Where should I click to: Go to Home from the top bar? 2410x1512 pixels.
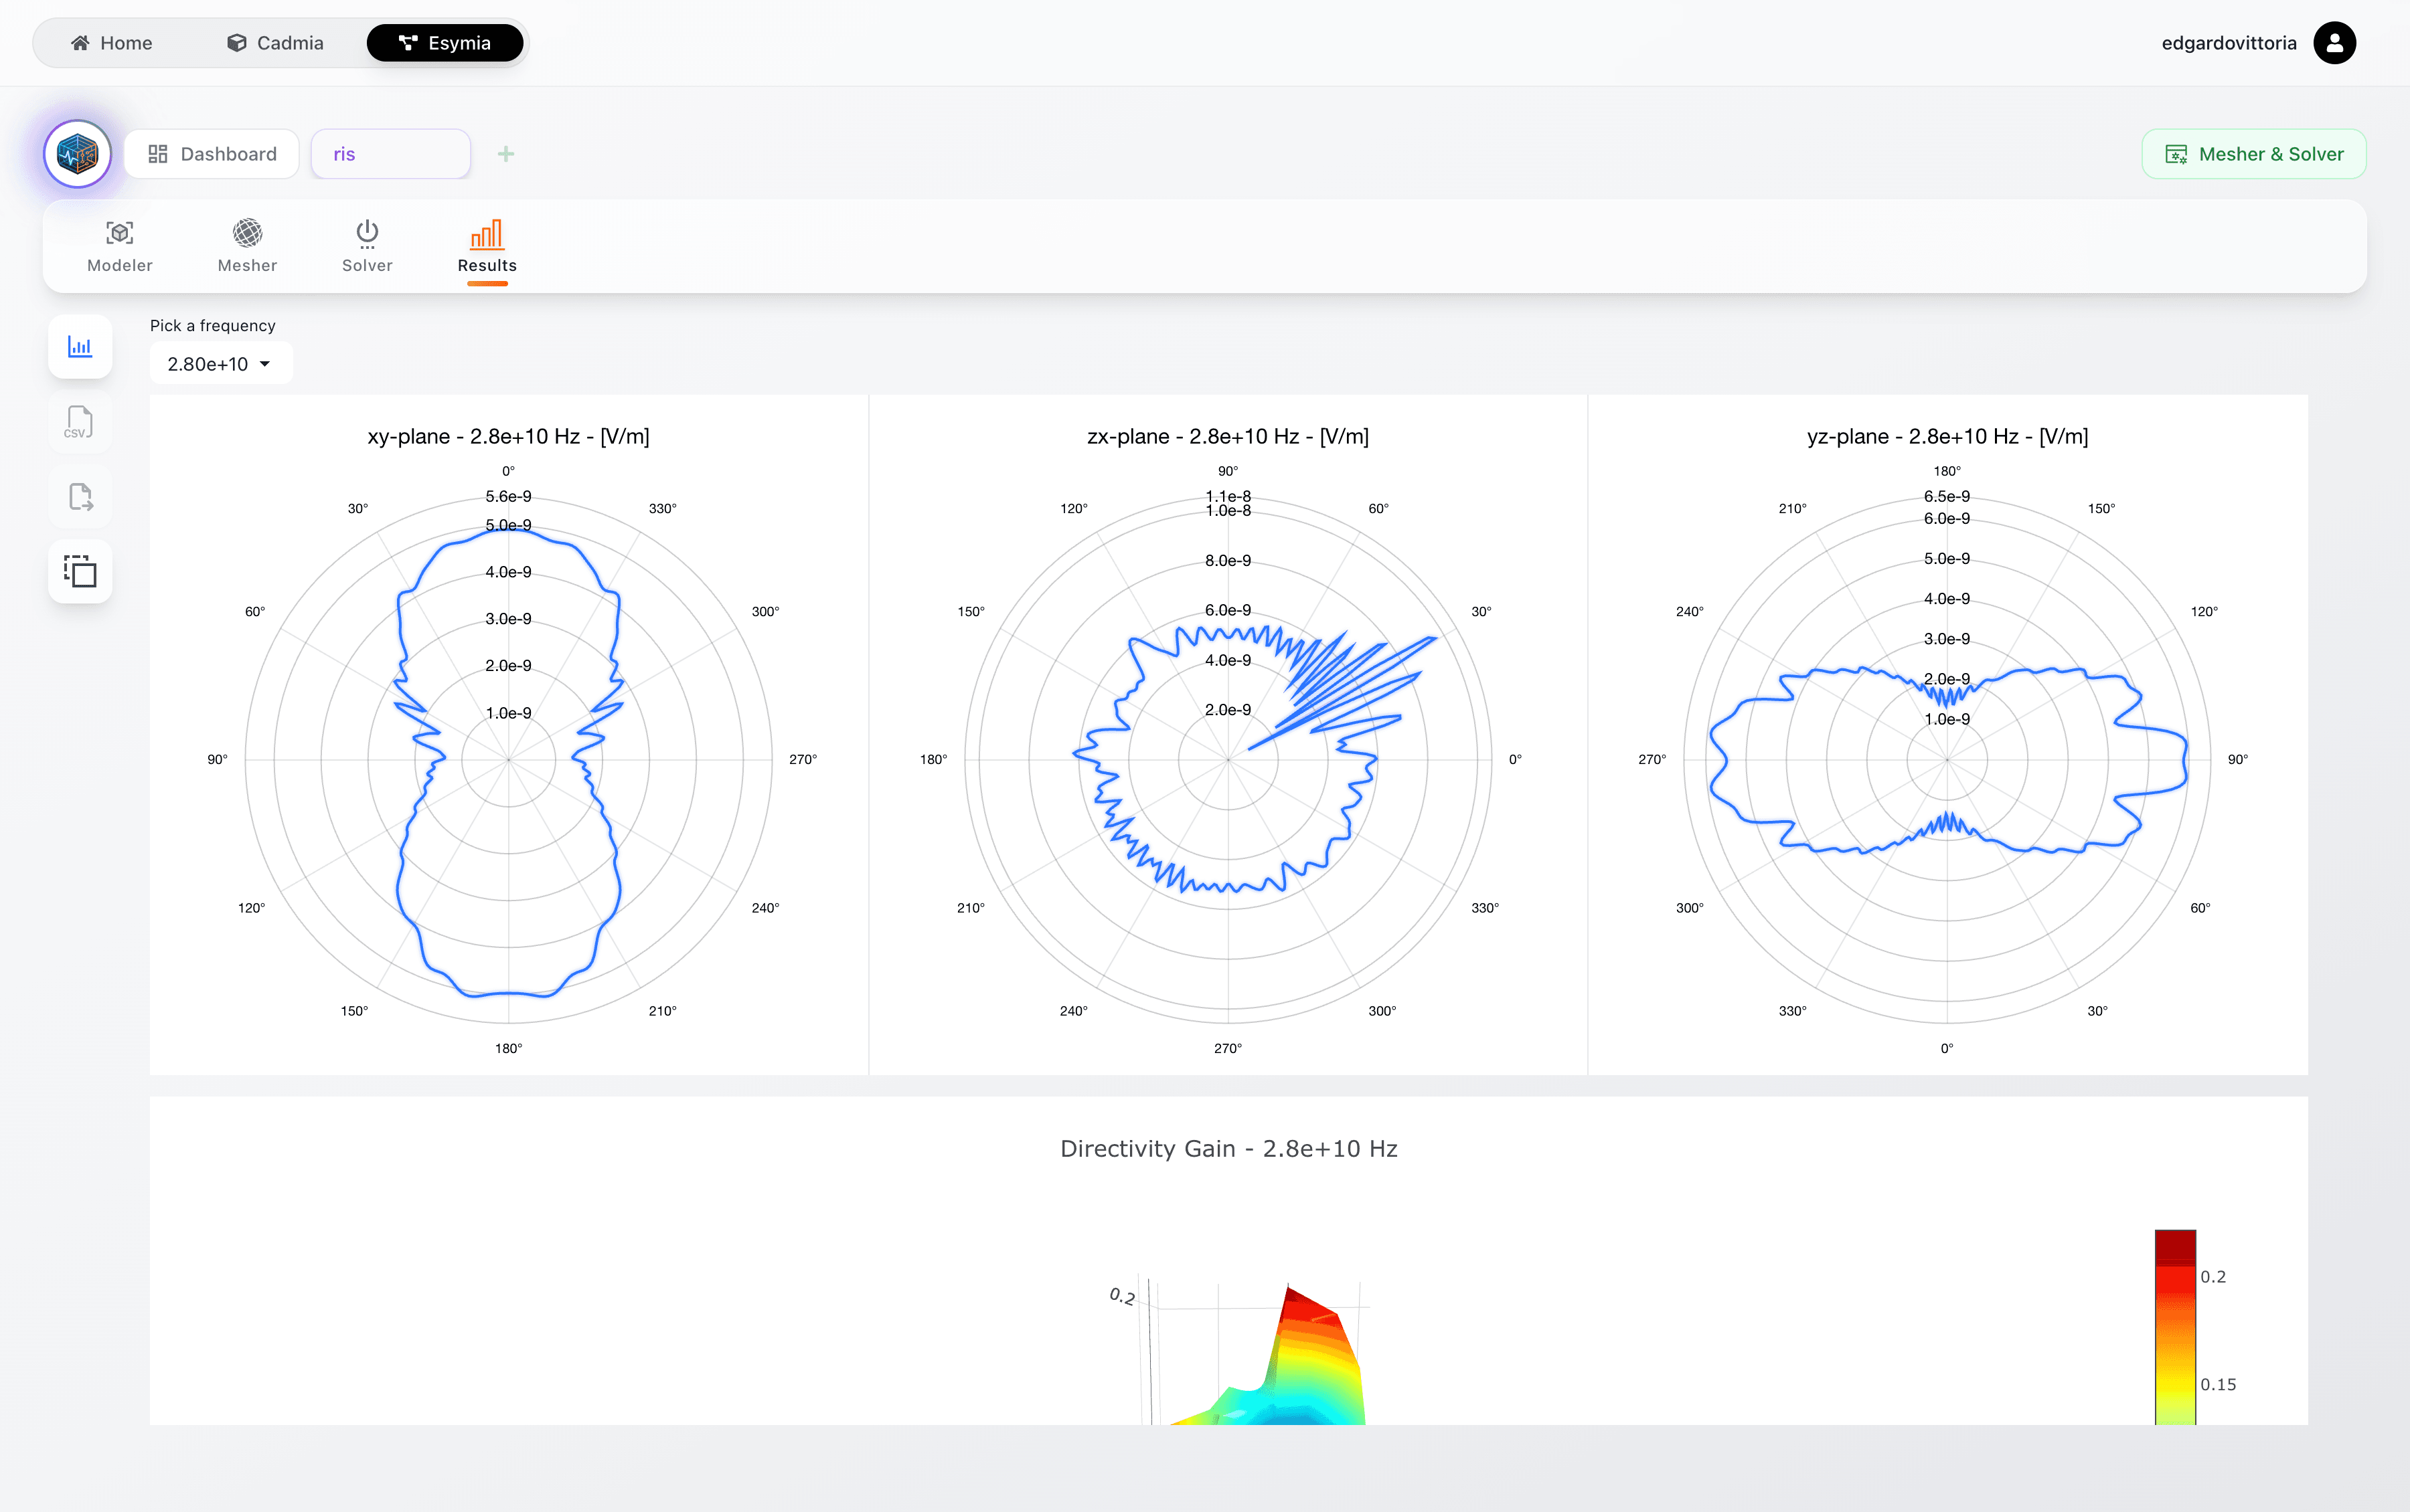(x=113, y=42)
